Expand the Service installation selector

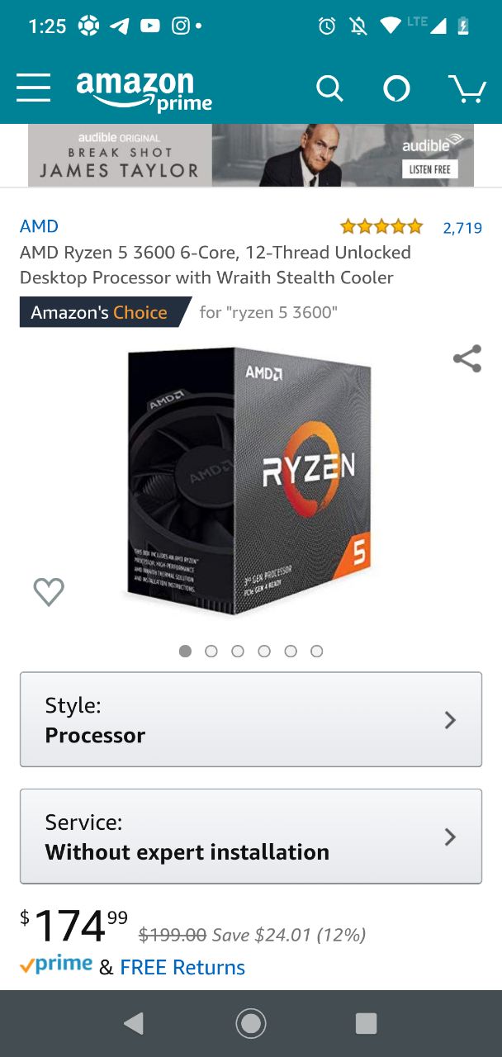(x=251, y=837)
